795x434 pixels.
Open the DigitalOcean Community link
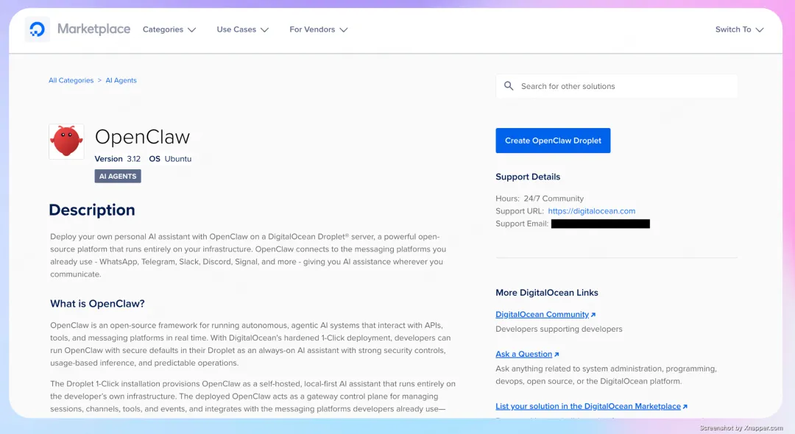(542, 315)
